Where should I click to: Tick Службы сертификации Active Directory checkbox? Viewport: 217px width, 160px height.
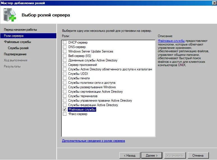click(65, 92)
